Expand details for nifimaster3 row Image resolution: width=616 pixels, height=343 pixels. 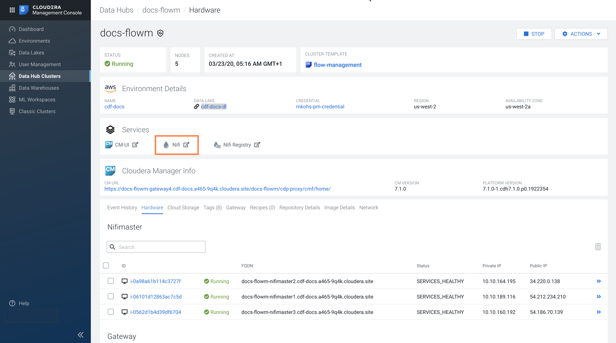coord(598,312)
